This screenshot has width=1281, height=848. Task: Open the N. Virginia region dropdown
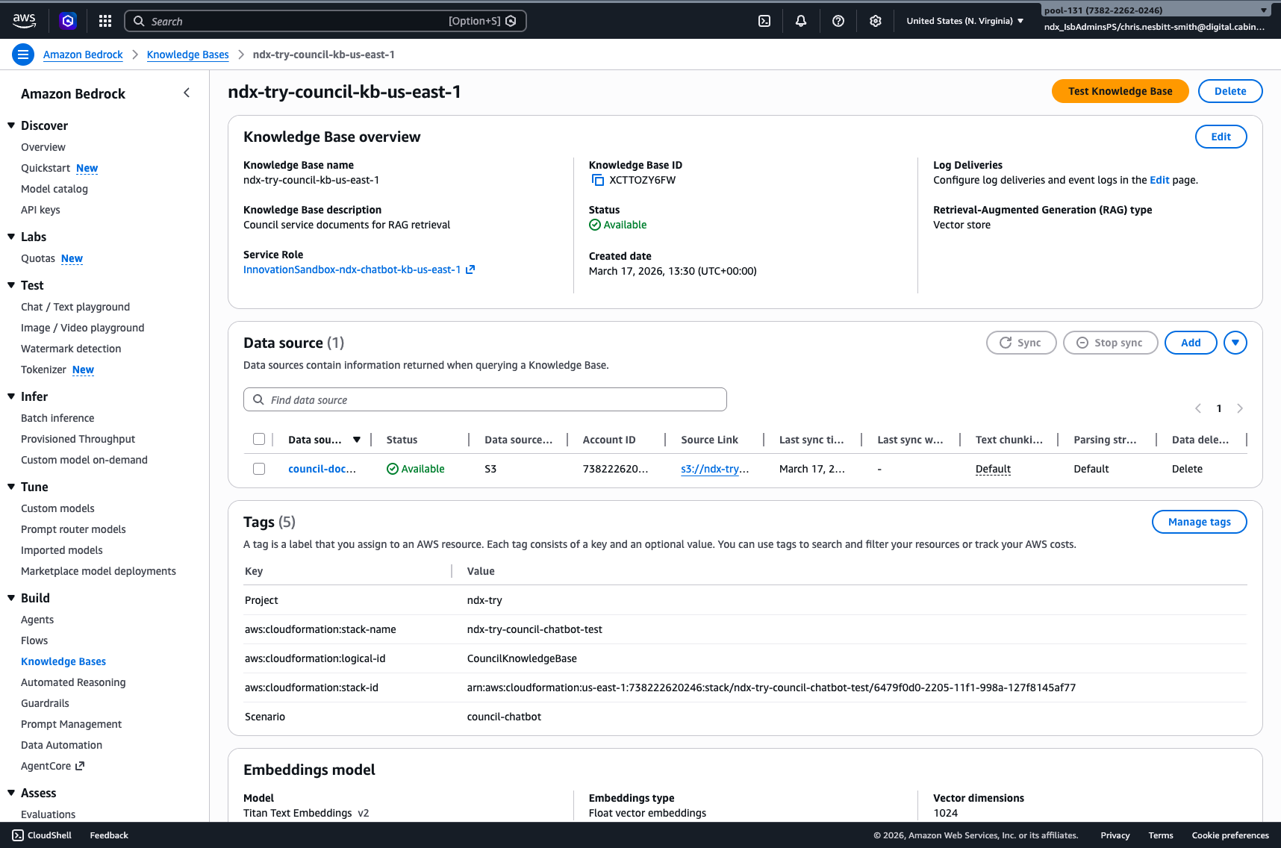(964, 20)
